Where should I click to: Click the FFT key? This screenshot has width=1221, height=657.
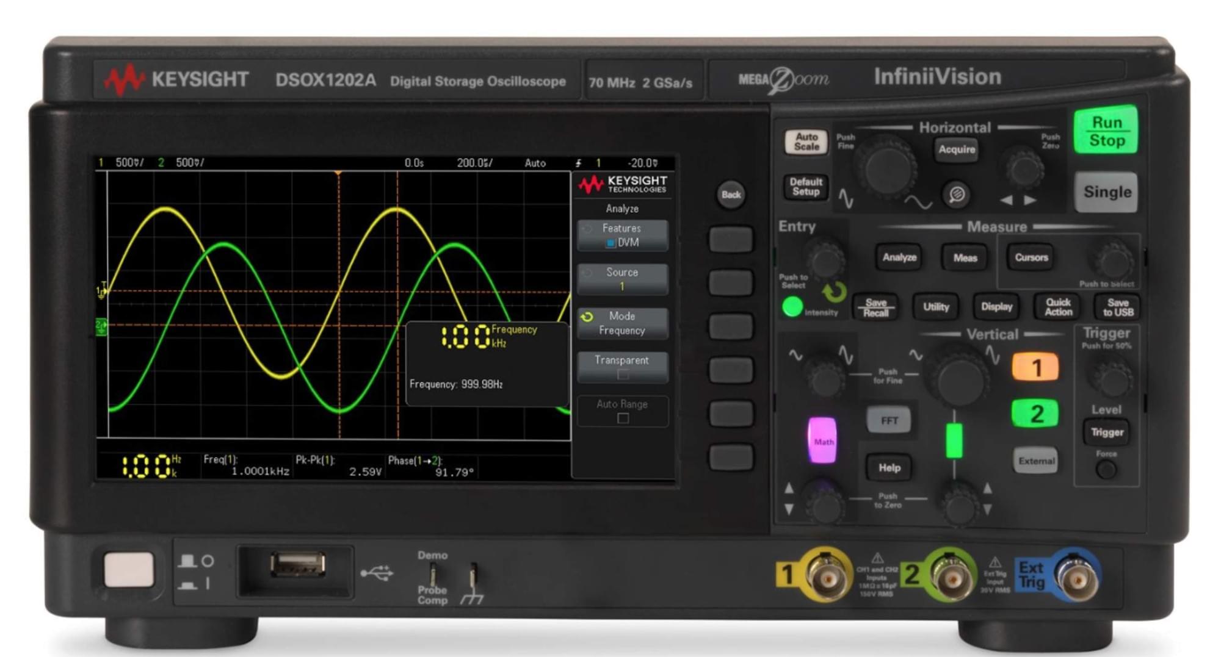889,420
